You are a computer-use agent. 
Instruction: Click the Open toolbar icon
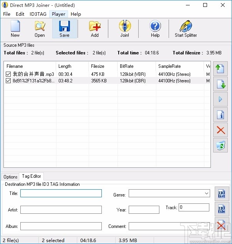(40, 29)
